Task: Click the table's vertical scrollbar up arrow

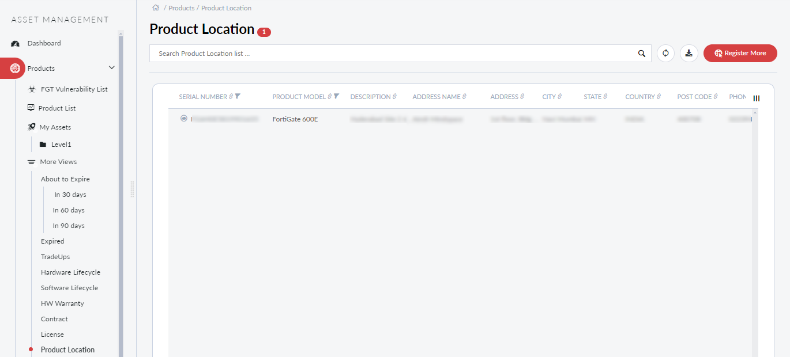Action: point(755,112)
